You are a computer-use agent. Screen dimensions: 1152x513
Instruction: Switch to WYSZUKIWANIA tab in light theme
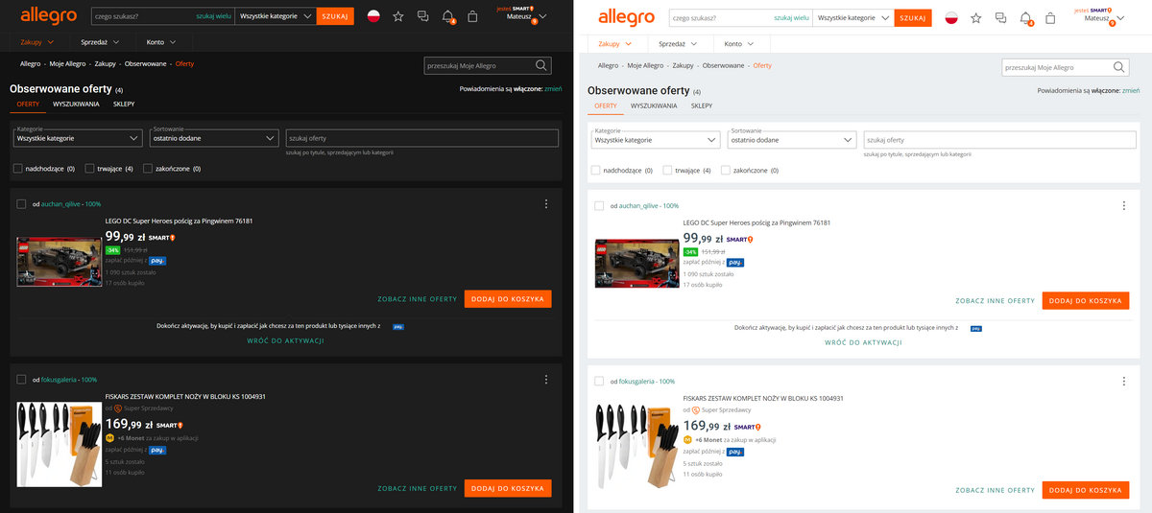coord(654,105)
